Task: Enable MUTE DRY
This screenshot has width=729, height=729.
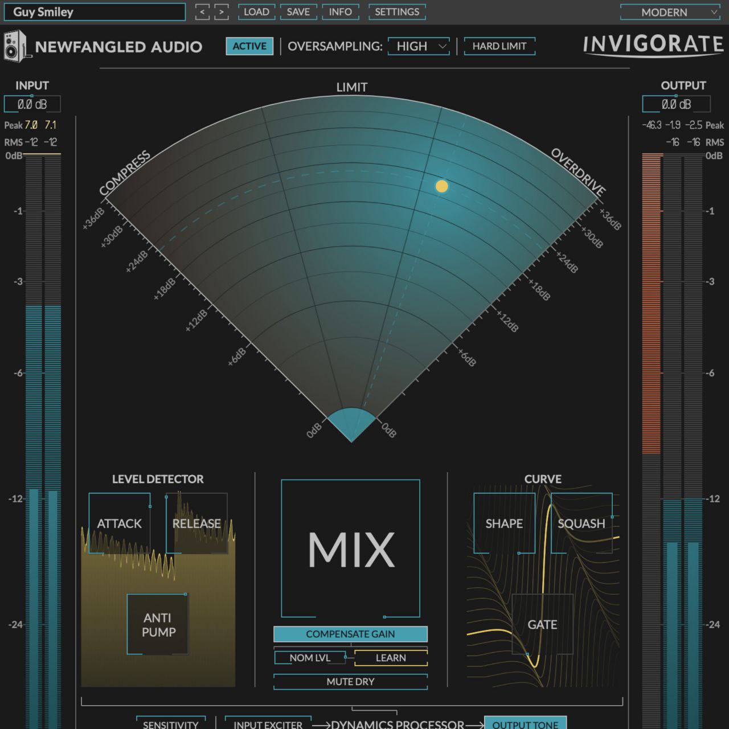Action: [350, 682]
